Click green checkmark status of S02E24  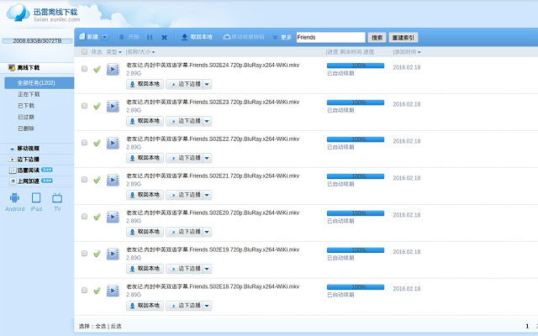(98, 69)
